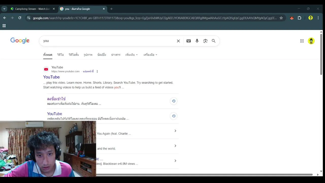Click the address bar URL
Image resolution: width=325 pixels, height=183 pixels.
[155, 18]
